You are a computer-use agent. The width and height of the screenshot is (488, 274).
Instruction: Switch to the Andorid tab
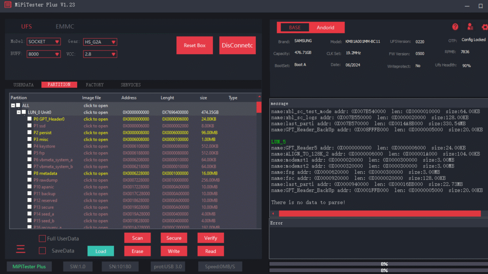325,28
